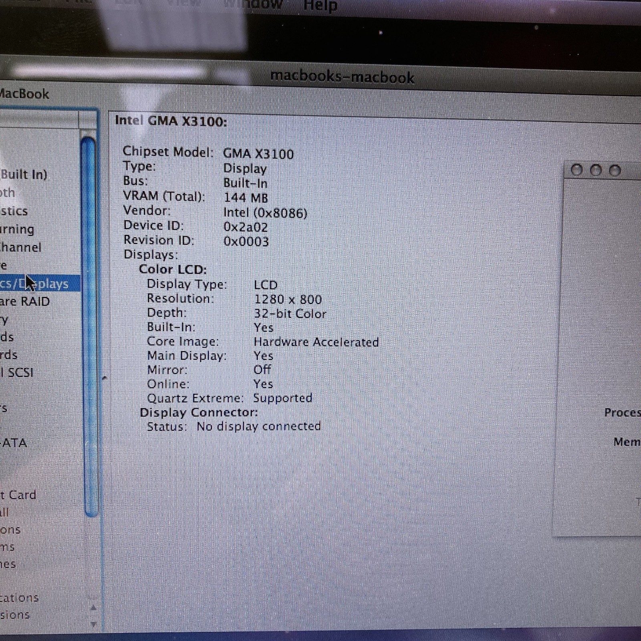The image size is (641, 641).
Task: Select the sidebar item ending in 't Card'
Action: [x=18, y=495]
